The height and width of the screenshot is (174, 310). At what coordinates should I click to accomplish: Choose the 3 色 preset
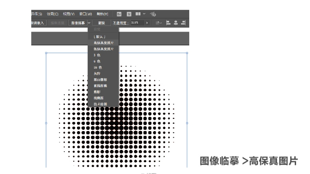pos(103,55)
